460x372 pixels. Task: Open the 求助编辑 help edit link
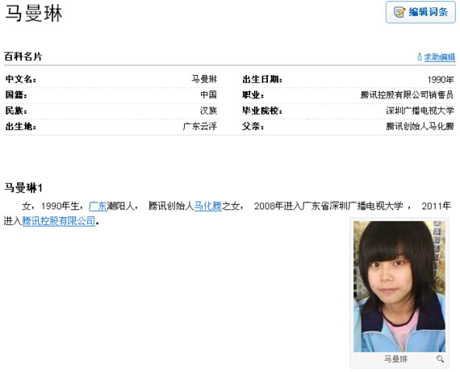pyautogui.click(x=440, y=57)
